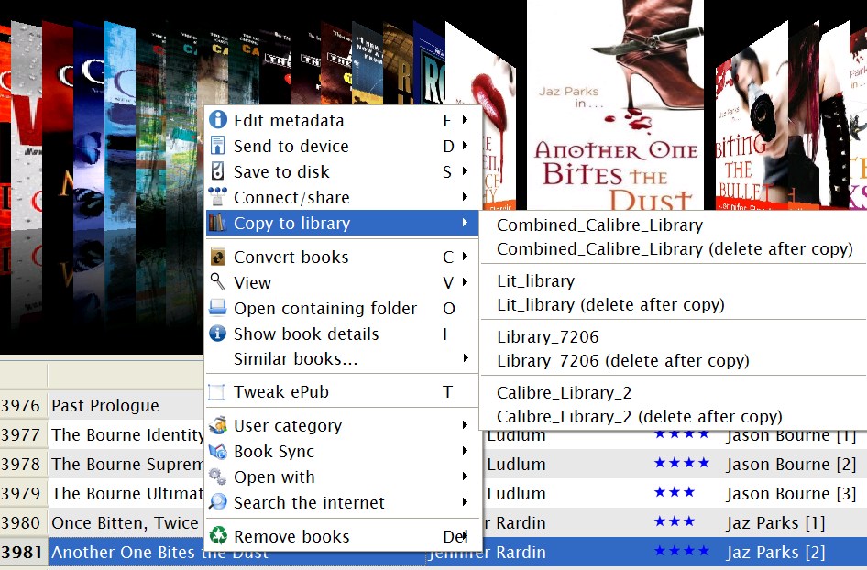The width and height of the screenshot is (867, 570).
Task: Click row number 3981
Action: (22, 552)
